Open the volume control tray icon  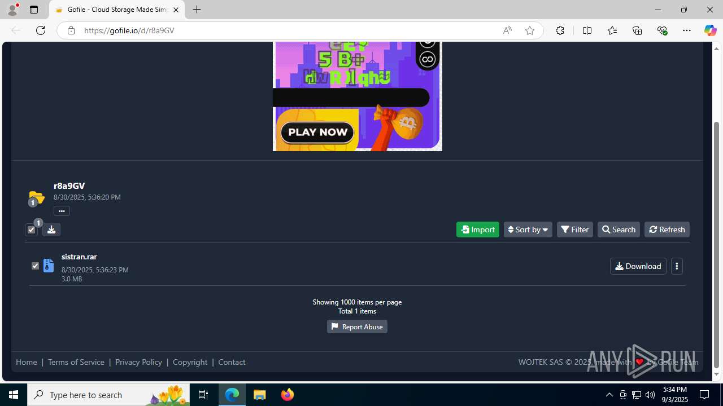click(x=650, y=395)
